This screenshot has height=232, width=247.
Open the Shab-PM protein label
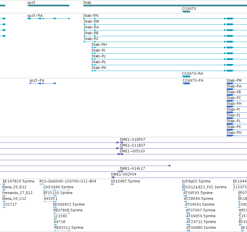point(234,81)
